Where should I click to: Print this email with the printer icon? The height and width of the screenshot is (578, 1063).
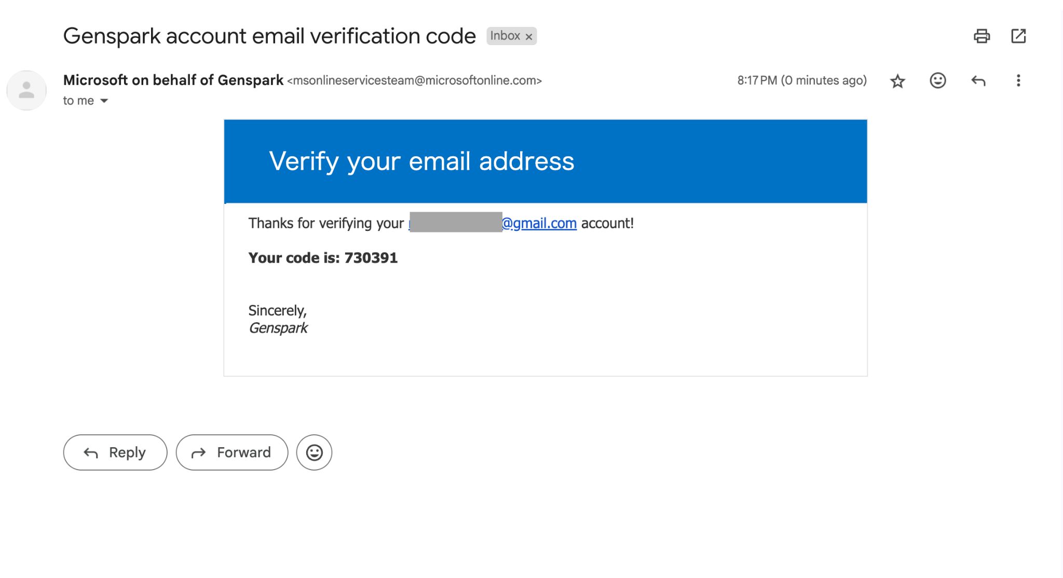pos(982,36)
